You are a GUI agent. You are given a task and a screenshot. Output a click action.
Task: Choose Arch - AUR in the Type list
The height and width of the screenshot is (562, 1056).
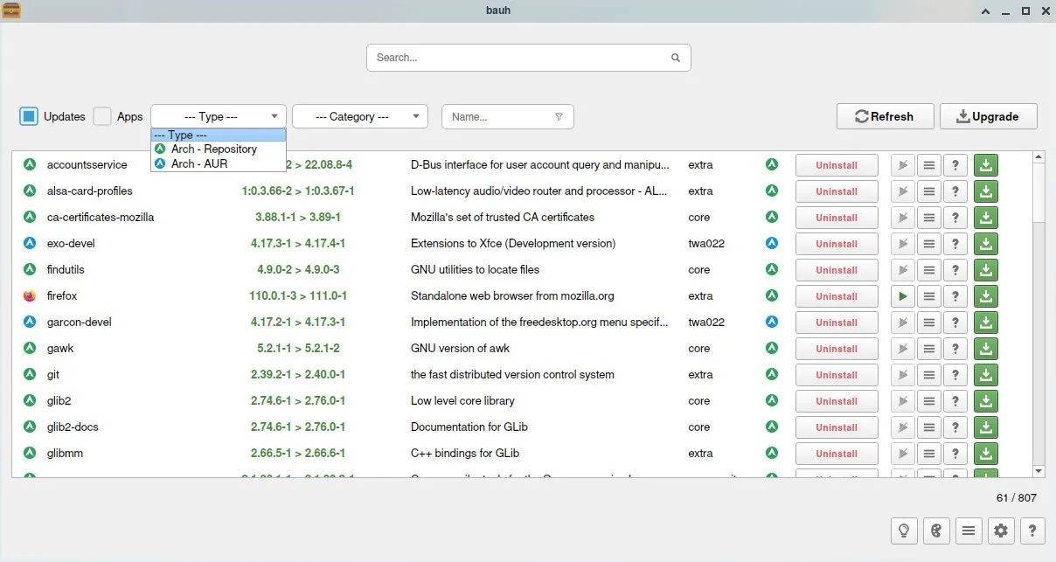pos(199,163)
